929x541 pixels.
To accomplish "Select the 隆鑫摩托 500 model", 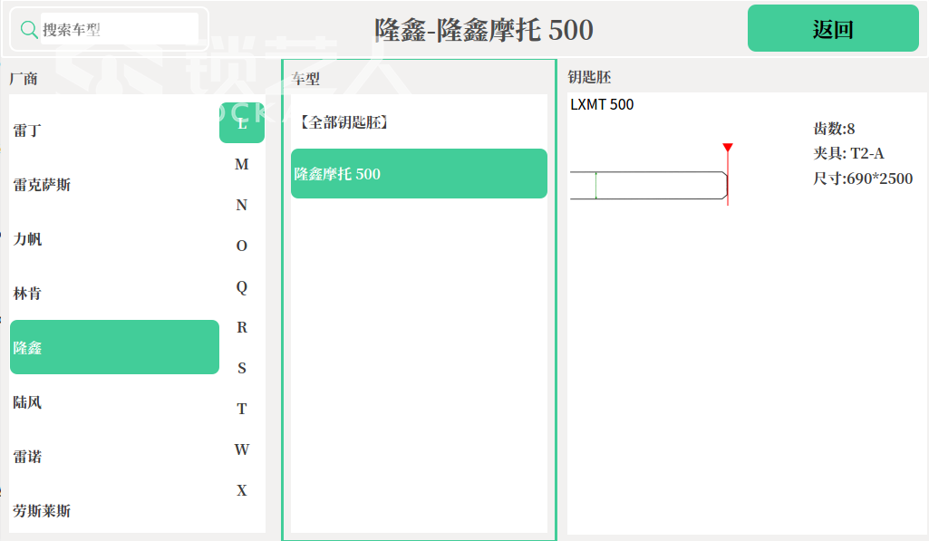I will 419,174.
